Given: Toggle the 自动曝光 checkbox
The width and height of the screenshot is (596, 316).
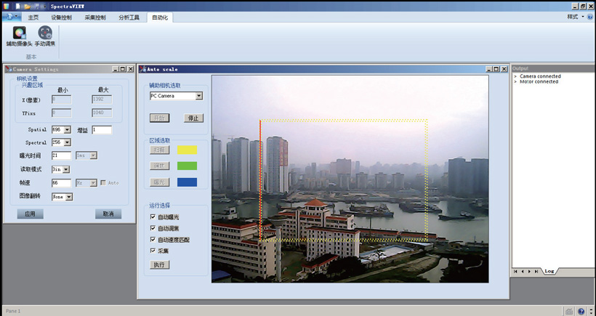Looking at the screenshot, I should click(x=153, y=217).
